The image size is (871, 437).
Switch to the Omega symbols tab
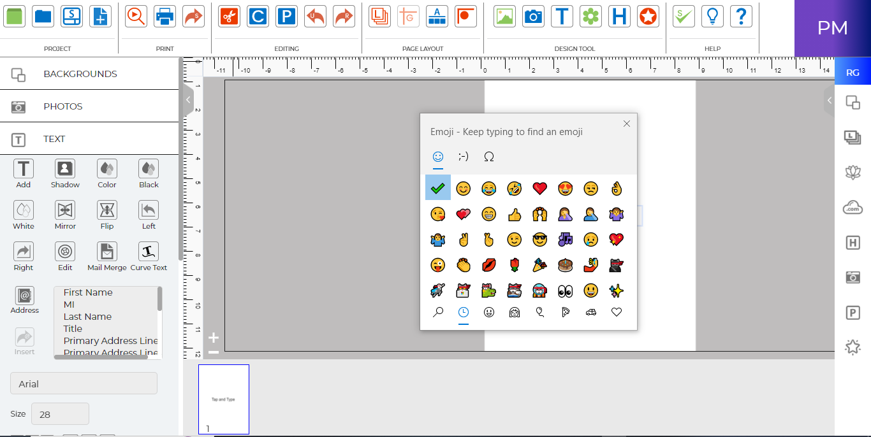489,157
